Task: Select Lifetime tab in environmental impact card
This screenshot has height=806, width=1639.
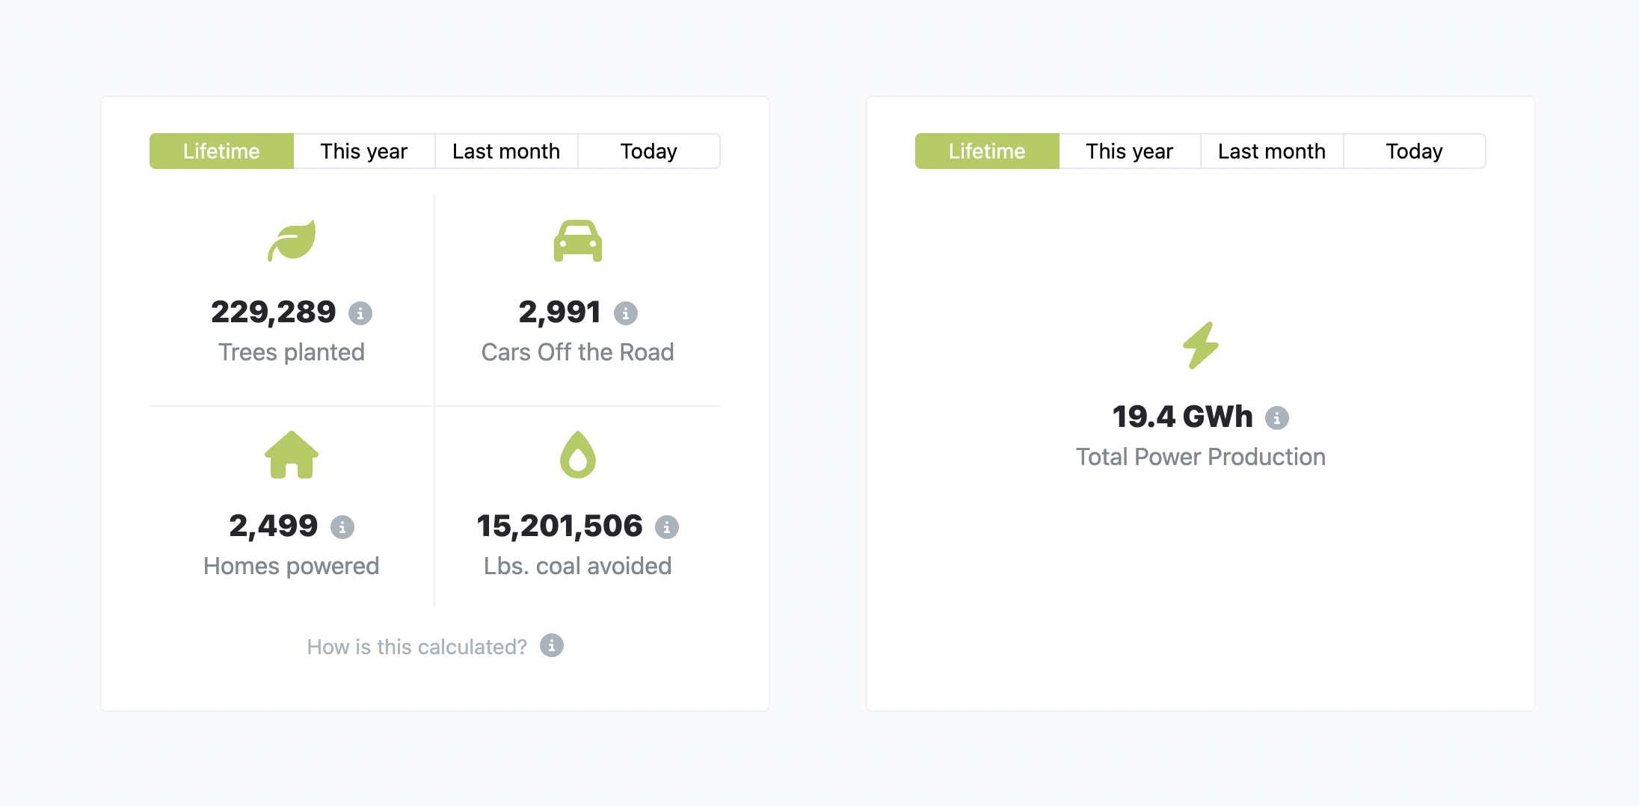Action: (x=221, y=151)
